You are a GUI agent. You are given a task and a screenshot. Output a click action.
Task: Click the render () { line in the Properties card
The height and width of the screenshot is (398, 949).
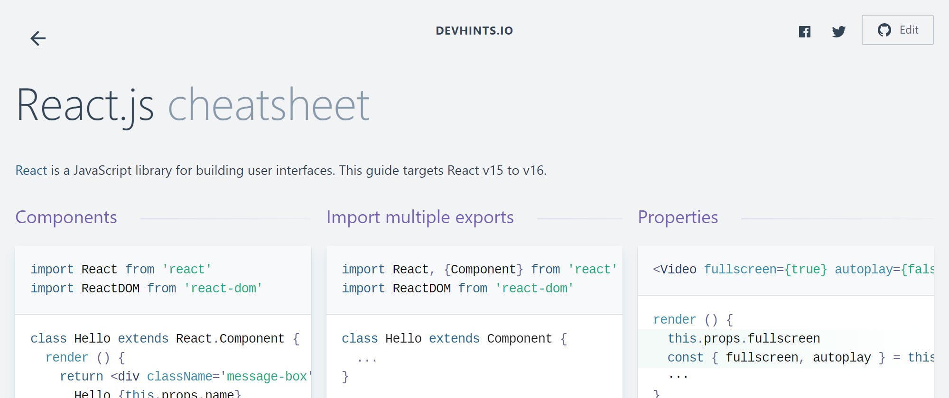pyautogui.click(x=693, y=319)
